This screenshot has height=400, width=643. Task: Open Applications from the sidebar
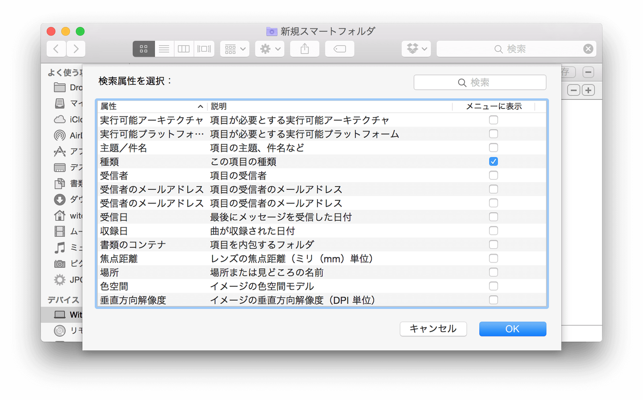[60, 152]
